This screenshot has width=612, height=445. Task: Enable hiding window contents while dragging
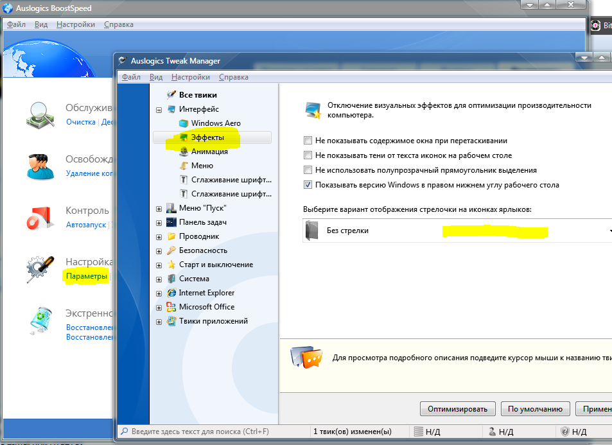pos(308,141)
